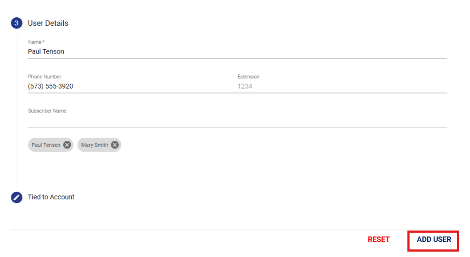The height and width of the screenshot is (257, 470).
Task: Click the red RESET button
Action: pos(379,239)
